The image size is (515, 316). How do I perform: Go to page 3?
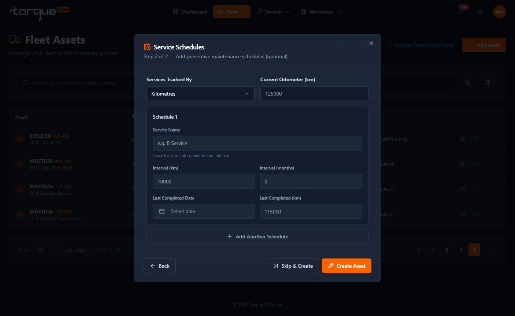(x=461, y=250)
